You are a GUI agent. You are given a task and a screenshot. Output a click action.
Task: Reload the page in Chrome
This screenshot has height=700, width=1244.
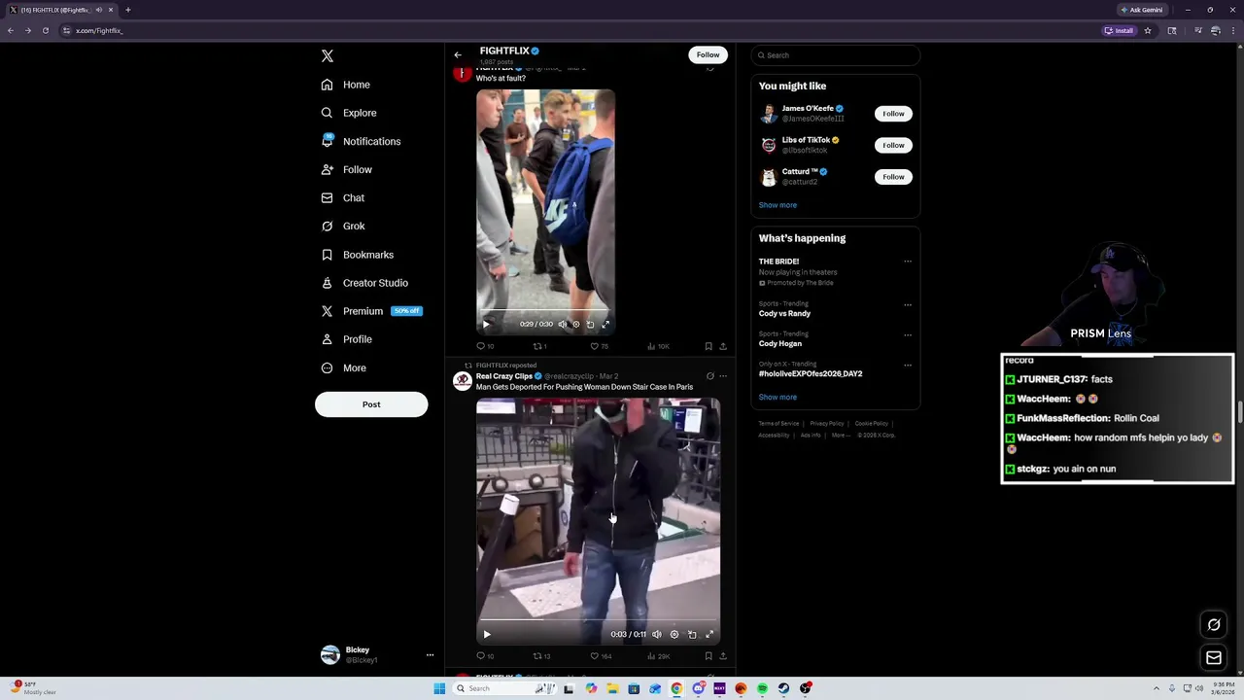point(45,30)
